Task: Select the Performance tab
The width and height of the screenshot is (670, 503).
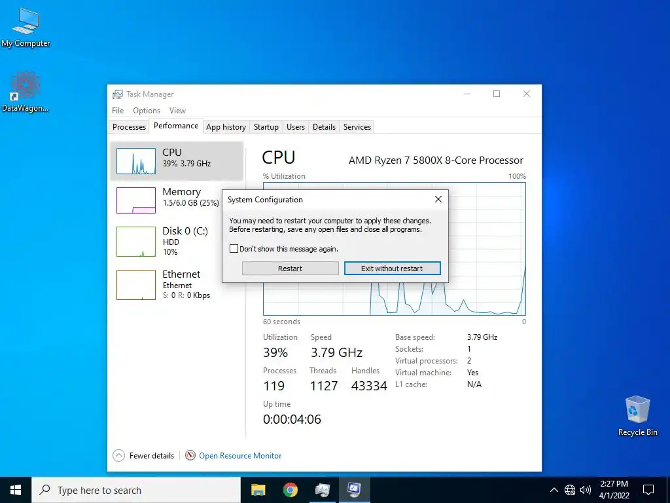Action: 176,126
